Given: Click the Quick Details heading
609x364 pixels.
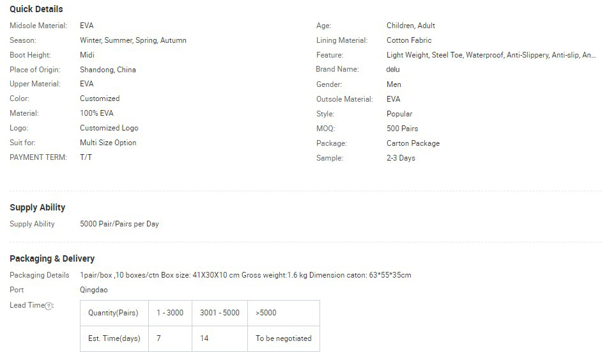Looking at the screenshot, I should pos(36,9).
